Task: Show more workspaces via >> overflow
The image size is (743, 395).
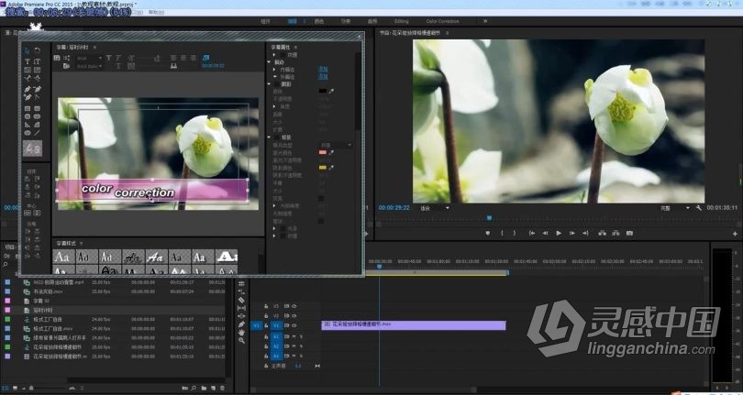Action: (x=484, y=21)
